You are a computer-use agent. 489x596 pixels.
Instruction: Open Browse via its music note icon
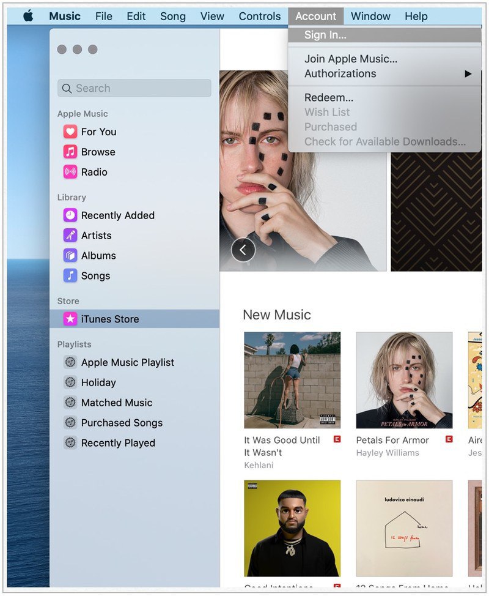click(x=70, y=152)
